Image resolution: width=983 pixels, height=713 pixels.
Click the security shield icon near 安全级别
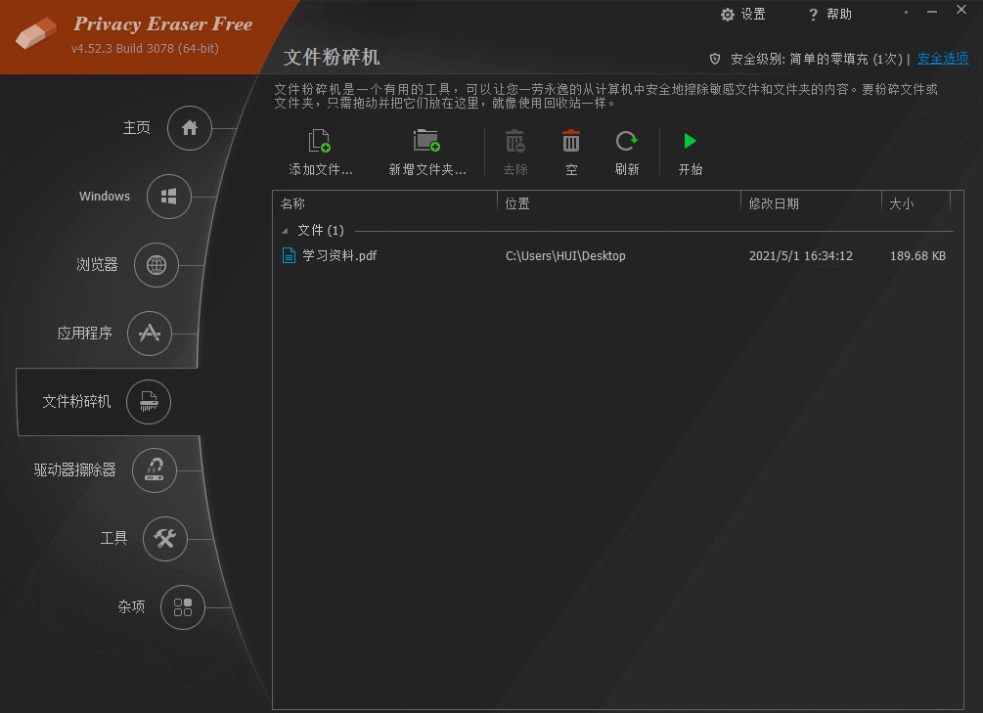pyautogui.click(x=715, y=59)
